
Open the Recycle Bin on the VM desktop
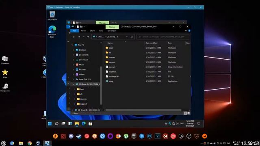point(52,15)
